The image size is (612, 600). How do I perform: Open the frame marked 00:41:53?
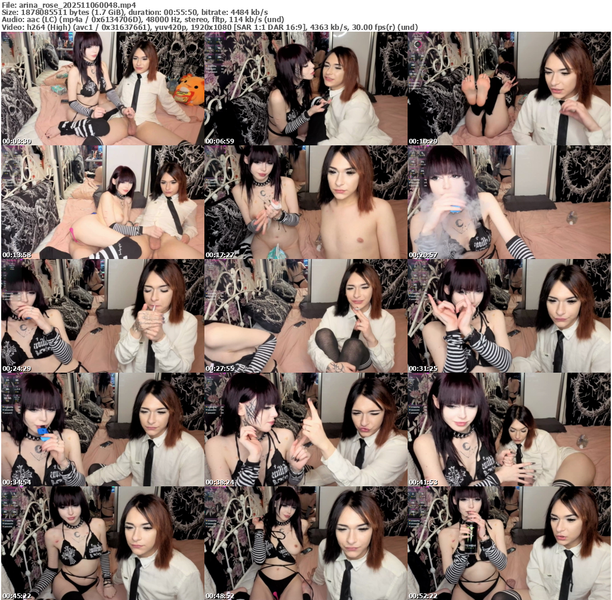(x=509, y=430)
